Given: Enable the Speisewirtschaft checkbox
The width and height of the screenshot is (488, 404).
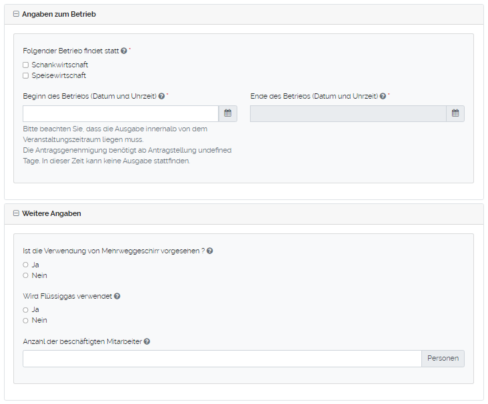Looking at the screenshot, I should [x=26, y=76].
